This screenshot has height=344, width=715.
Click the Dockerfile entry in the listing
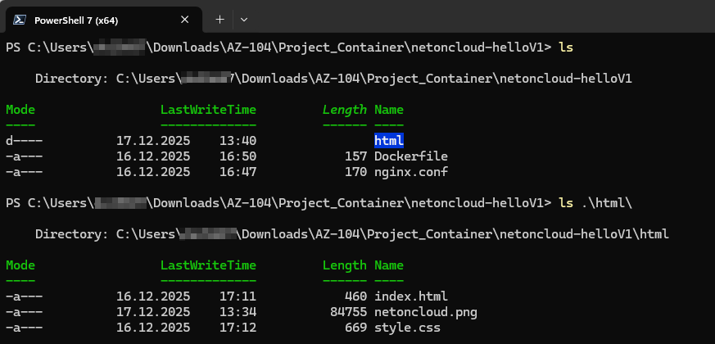[410, 156]
